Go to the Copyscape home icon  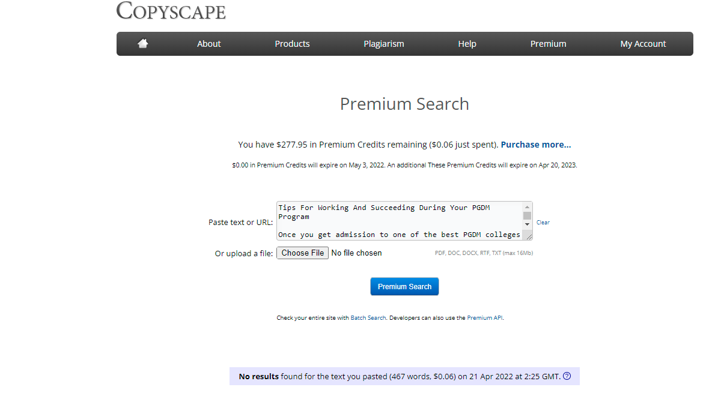142,43
